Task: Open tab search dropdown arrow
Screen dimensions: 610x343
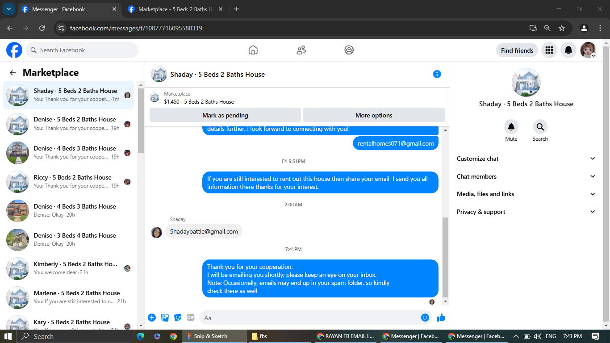Action: 8,9
